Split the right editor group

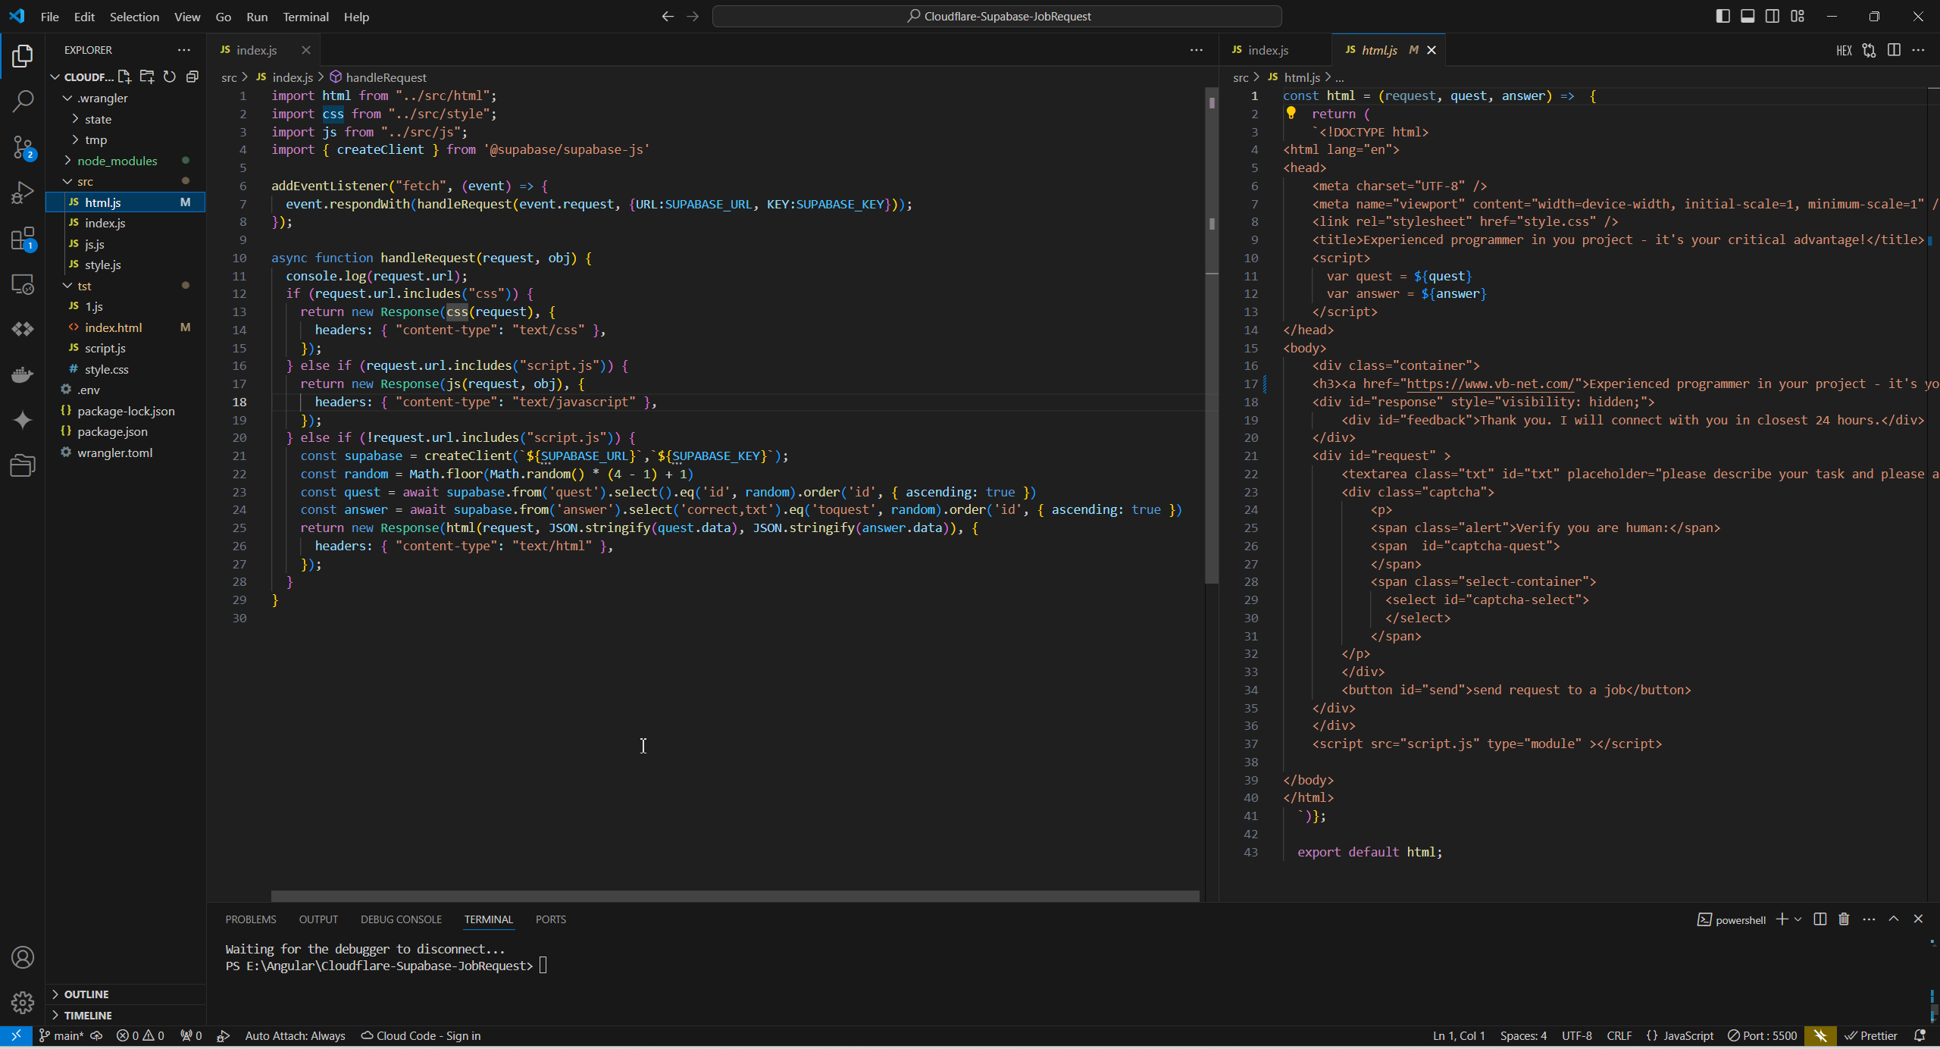coord(1894,50)
